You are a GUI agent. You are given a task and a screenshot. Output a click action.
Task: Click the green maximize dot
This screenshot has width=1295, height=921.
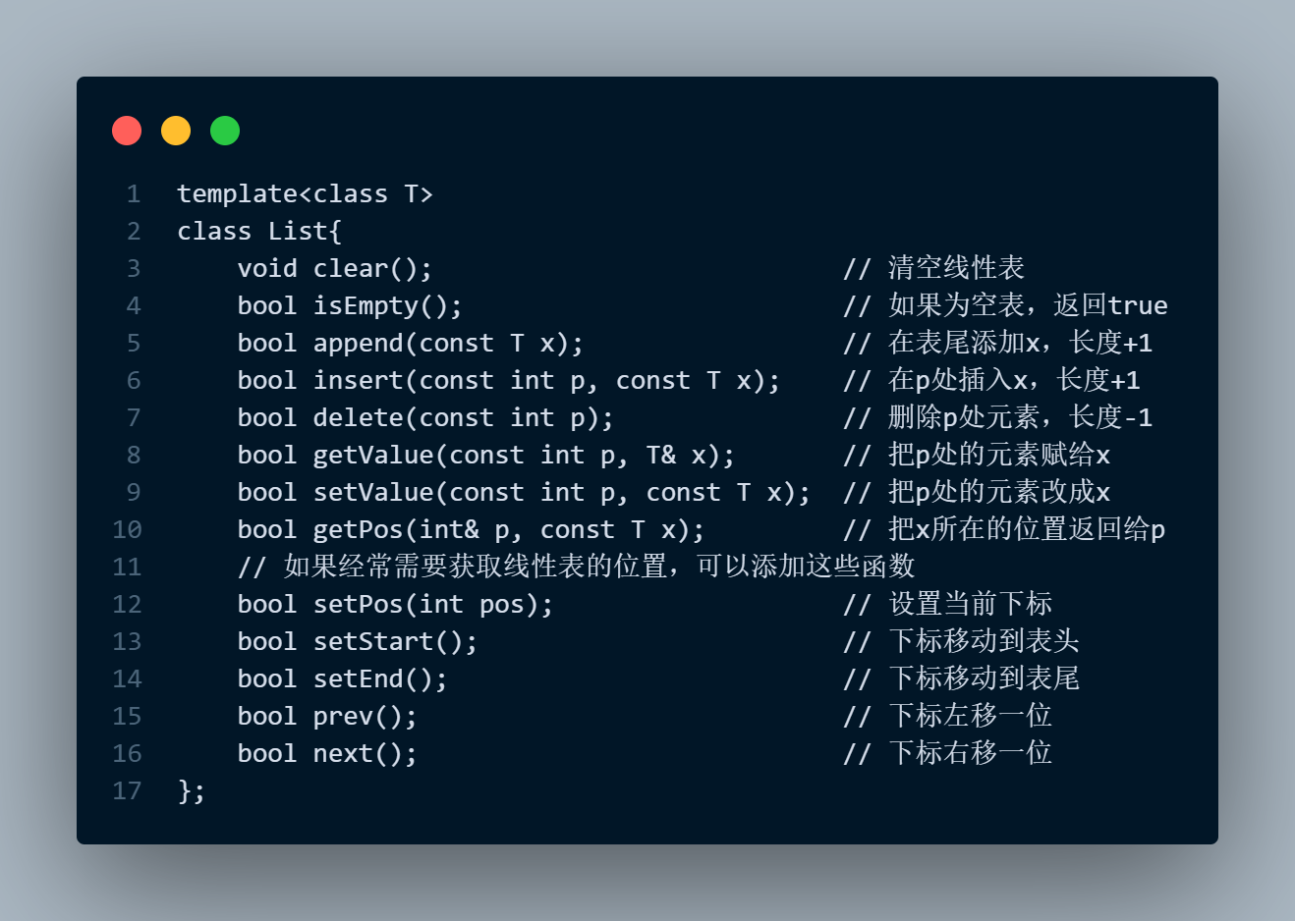[x=225, y=131]
